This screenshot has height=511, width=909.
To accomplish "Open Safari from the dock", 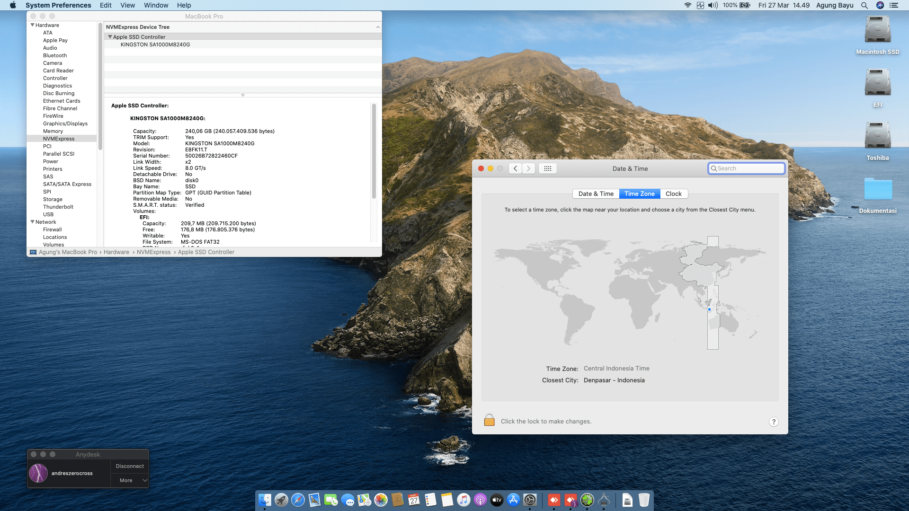I will [x=298, y=500].
